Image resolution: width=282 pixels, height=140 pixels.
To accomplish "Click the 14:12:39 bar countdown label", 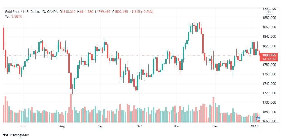I will click(269, 59).
